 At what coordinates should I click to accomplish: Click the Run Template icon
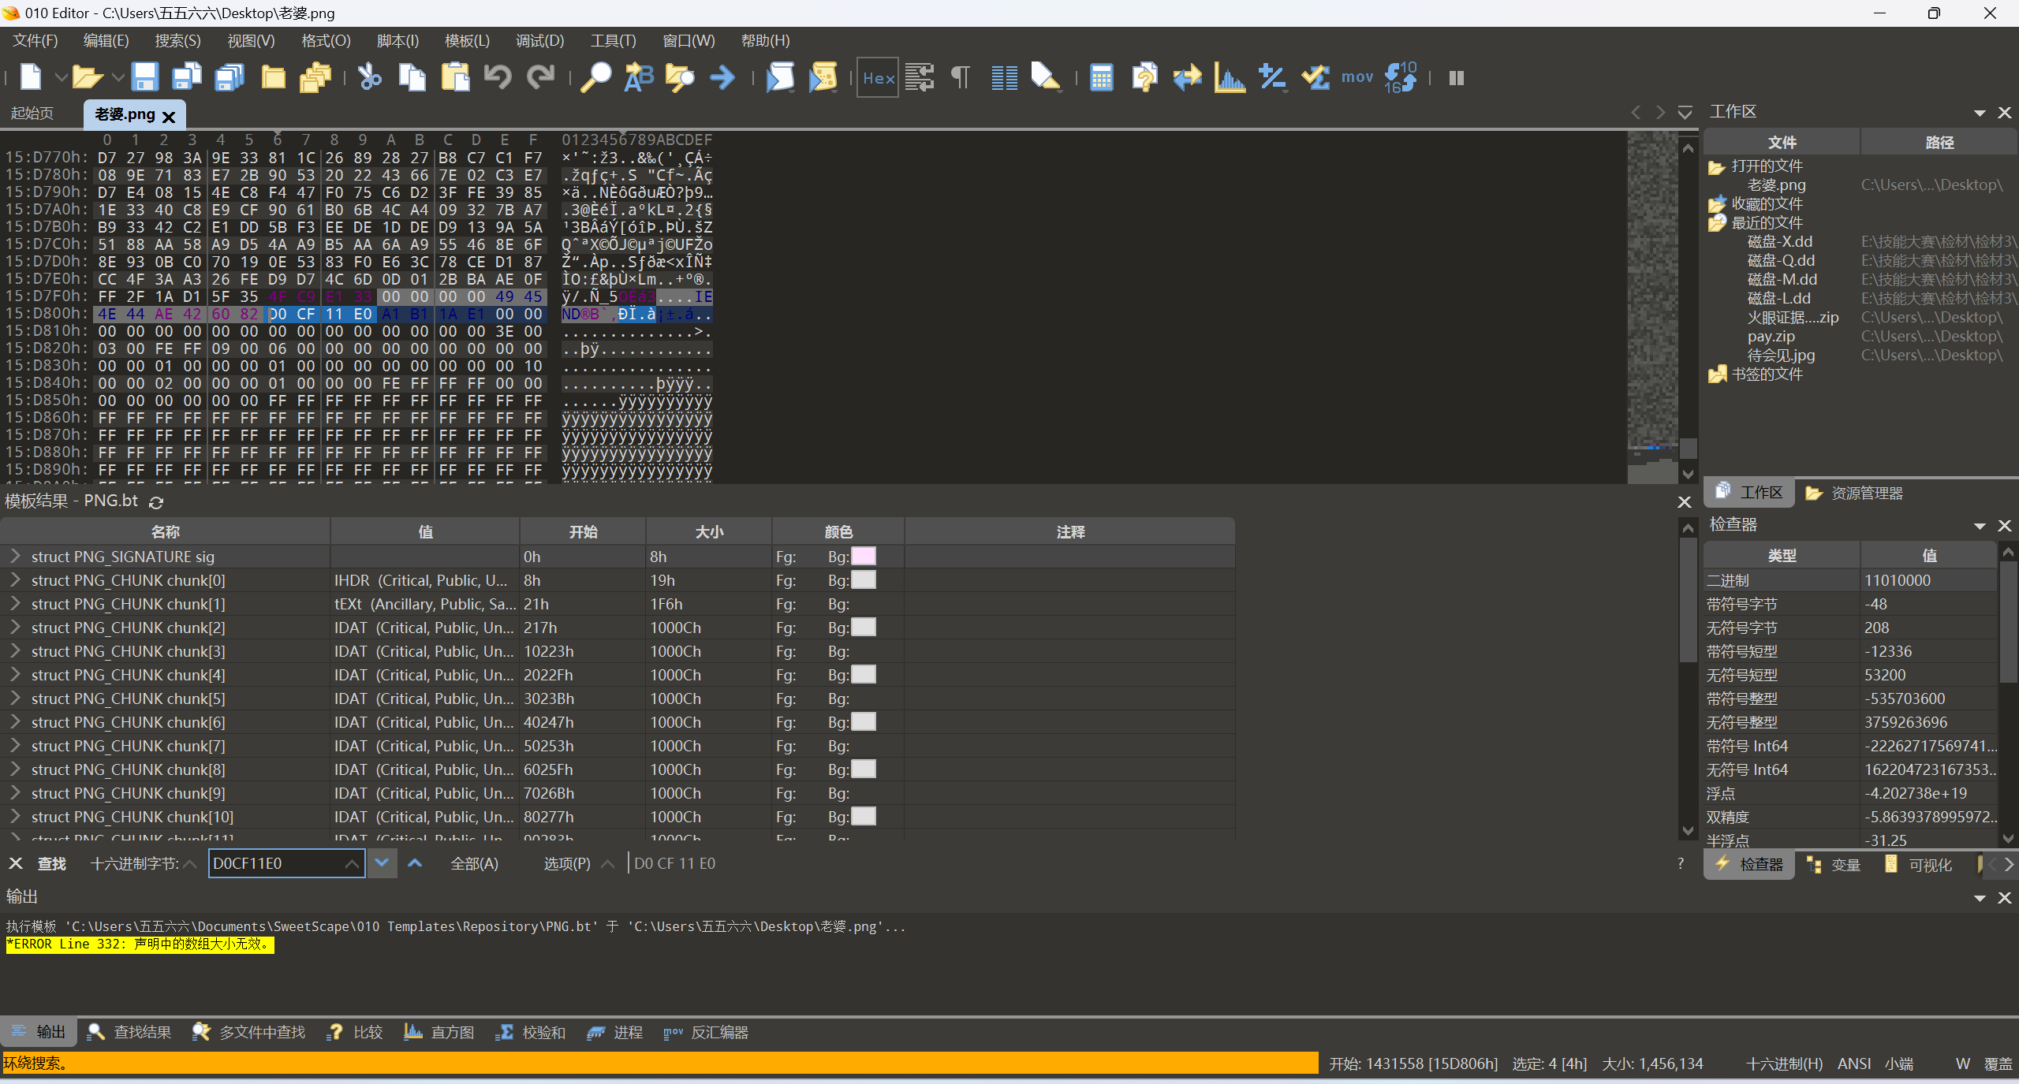[823, 77]
